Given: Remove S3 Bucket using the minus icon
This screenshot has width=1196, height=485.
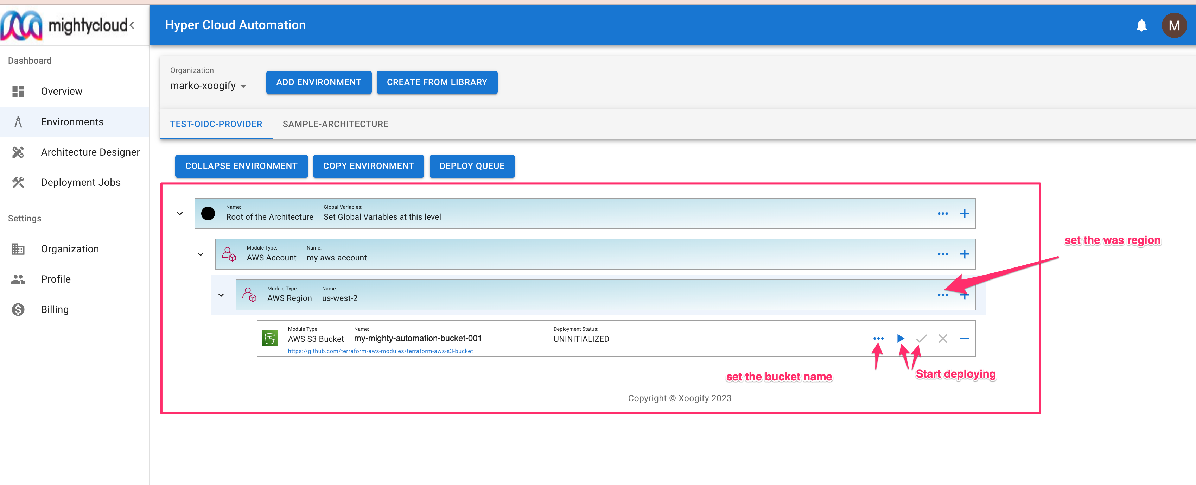Looking at the screenshot, I should (964, 338).
